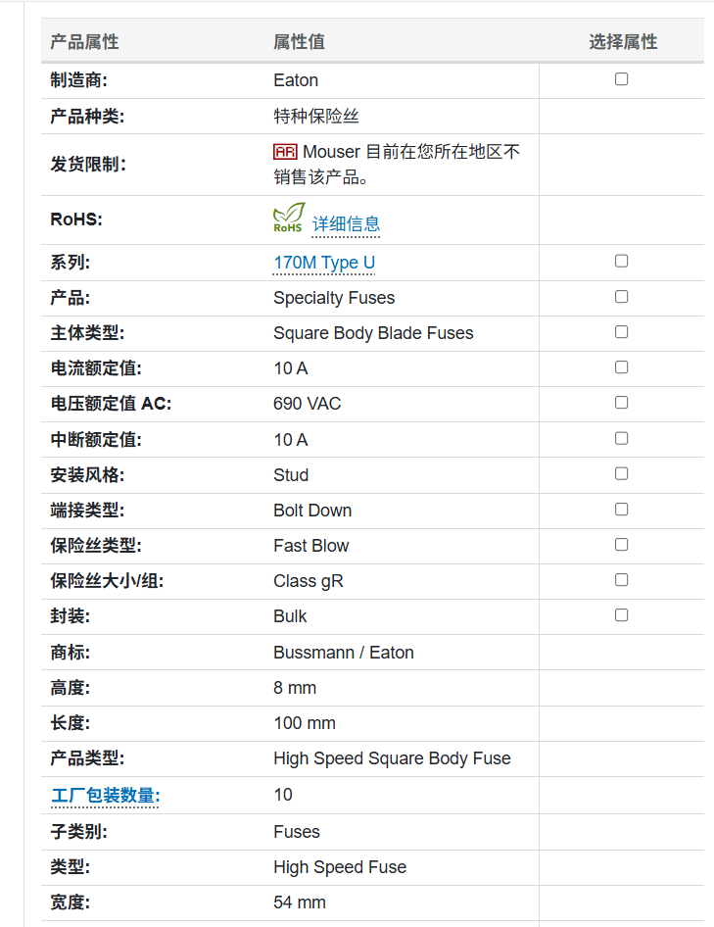The width and height of the screenshot is (714, 927).
Task: Open the 170M Type U series link
Action: point(324,263)
